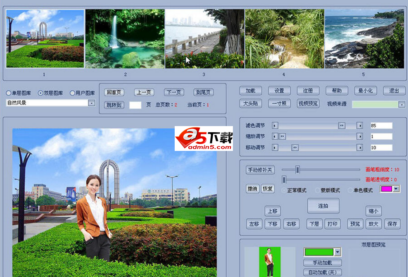
Task: Open the 自然风景 category dropdown
Action: [92, 103]
